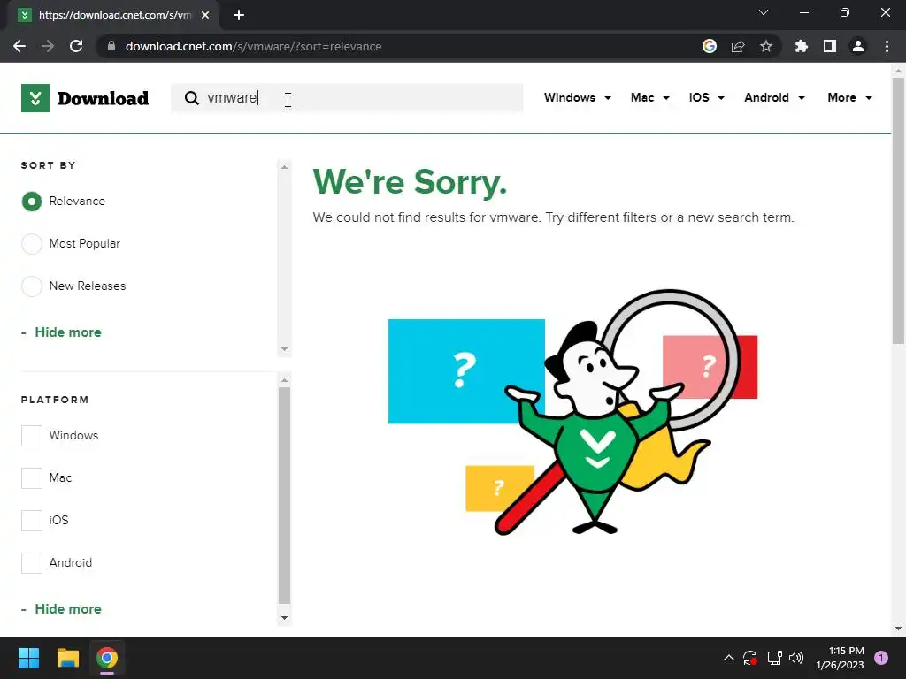906x679 pixels.
Task: Select New Releases sort option
Action: point(32,286)
